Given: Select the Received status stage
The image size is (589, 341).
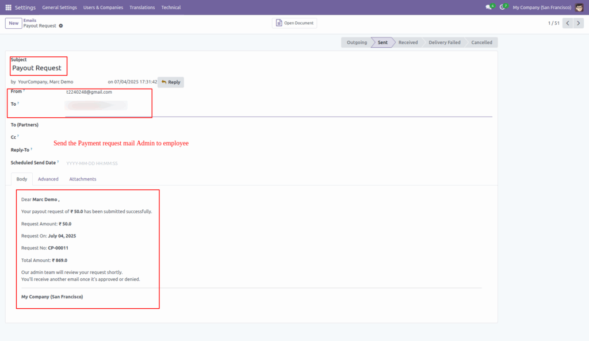Looking at the screenshot, I should pyautogui.click(x=408, y=42).
